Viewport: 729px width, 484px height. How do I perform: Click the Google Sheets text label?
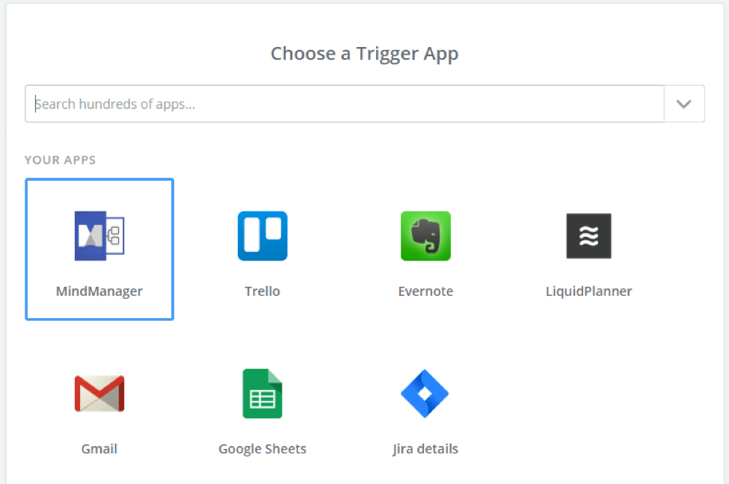(262, 449)
